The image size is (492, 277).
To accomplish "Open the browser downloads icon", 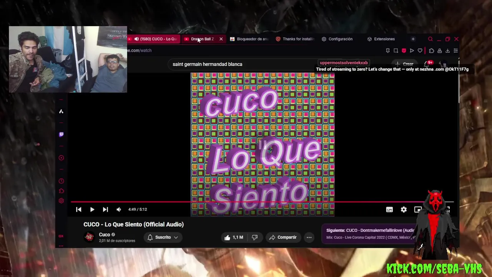I will [447, 50].
